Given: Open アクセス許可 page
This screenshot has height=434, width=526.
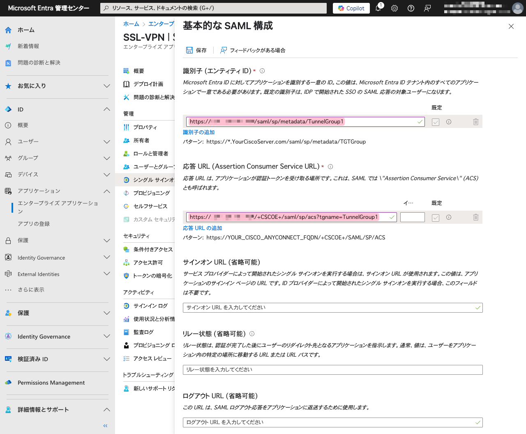Looking at the screenshot, I should [x=148, y=262].
